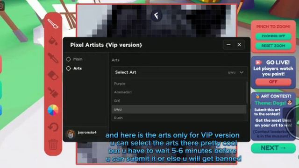Open the rainbow color wheel

[53, 110]
